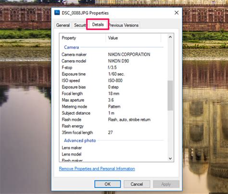Click the NIKON CORPORATION value
The height and width of the screenshot is (194, 228).
pyautogui.click(x=129, y=54)
